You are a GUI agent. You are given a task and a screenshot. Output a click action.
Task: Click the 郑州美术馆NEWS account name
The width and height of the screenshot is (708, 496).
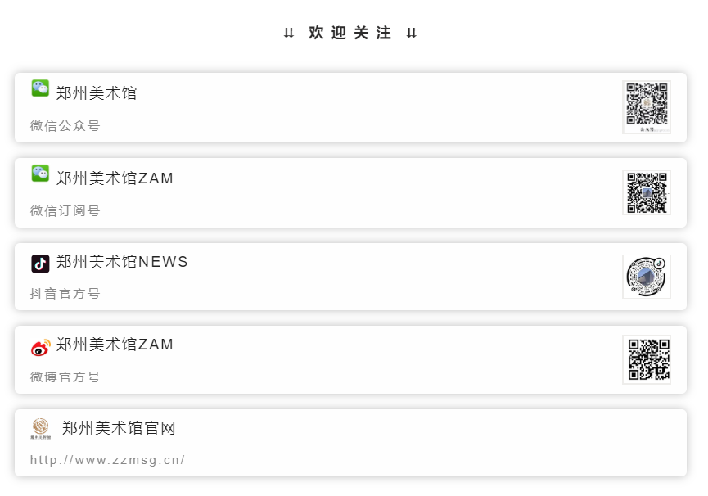pyautogui.click(x=122, y=262)
